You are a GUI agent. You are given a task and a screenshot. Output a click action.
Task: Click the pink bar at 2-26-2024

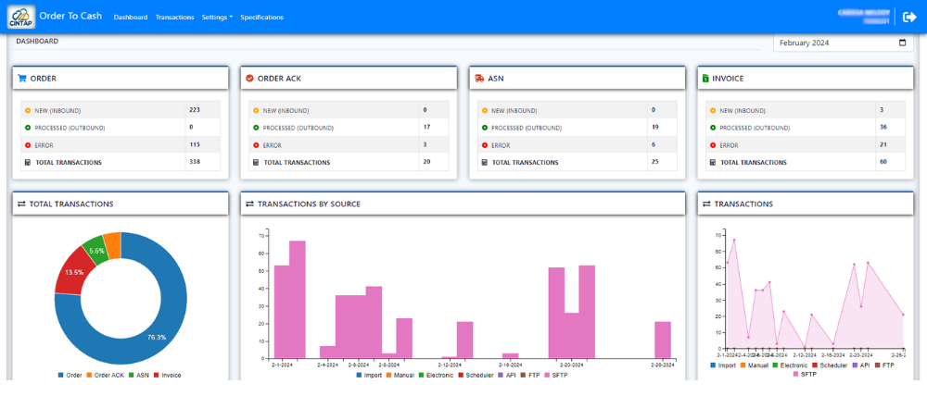point(663,340)
